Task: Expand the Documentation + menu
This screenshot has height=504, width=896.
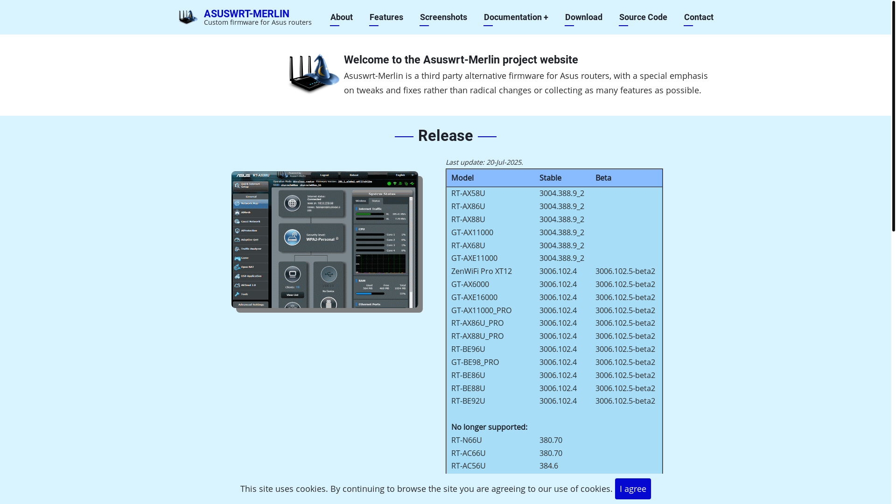Action: click(516, 17)
